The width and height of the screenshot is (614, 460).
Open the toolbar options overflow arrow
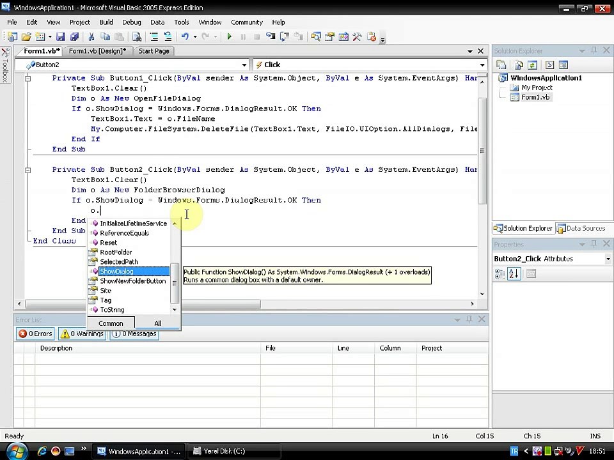[x=383, y=38]
